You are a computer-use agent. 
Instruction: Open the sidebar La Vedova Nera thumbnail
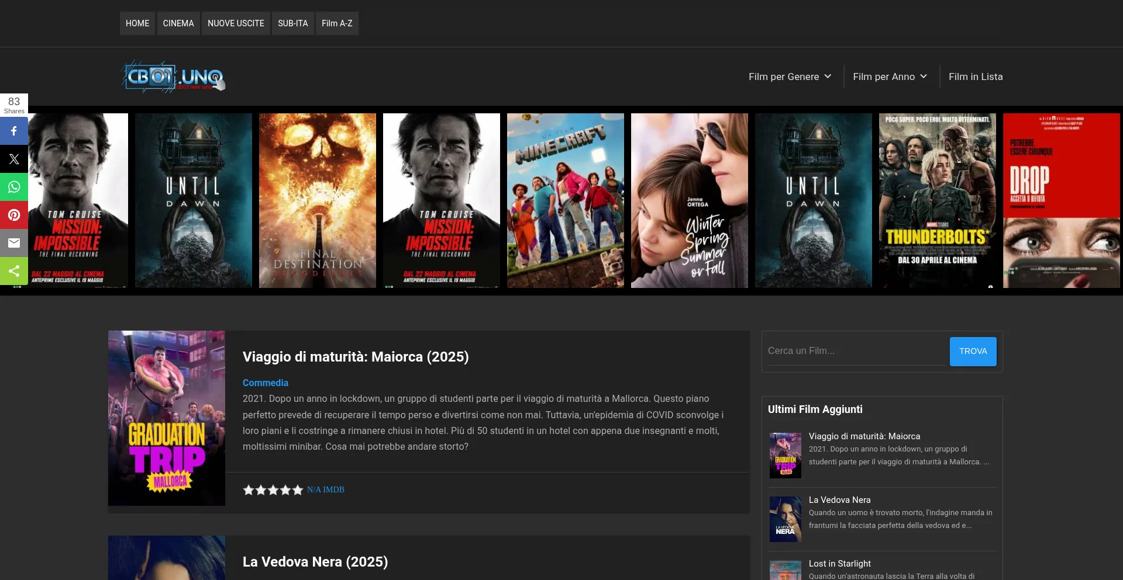(x=786, y=519)
